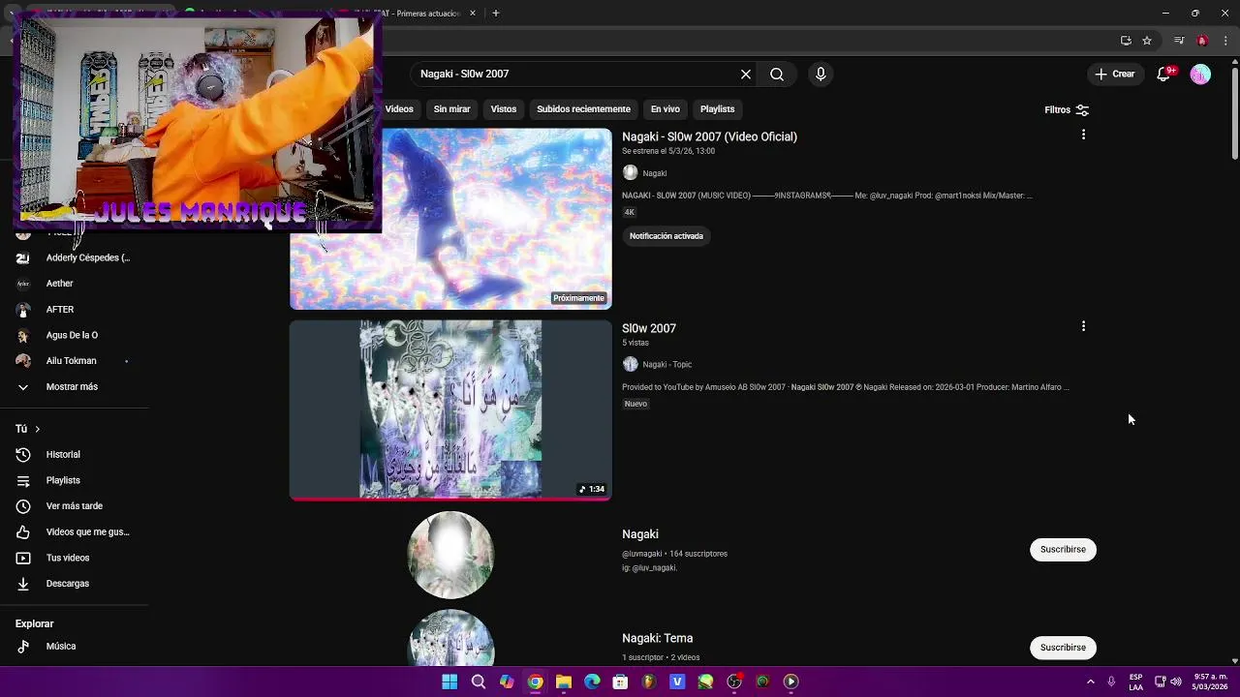Click the Nagaki channel avatar under Video Oficial
This screenshot has height=697, width=1240.
point(631,172)
